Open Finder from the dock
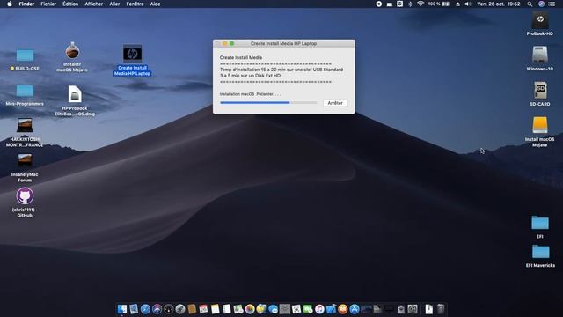 click(122, 309)
